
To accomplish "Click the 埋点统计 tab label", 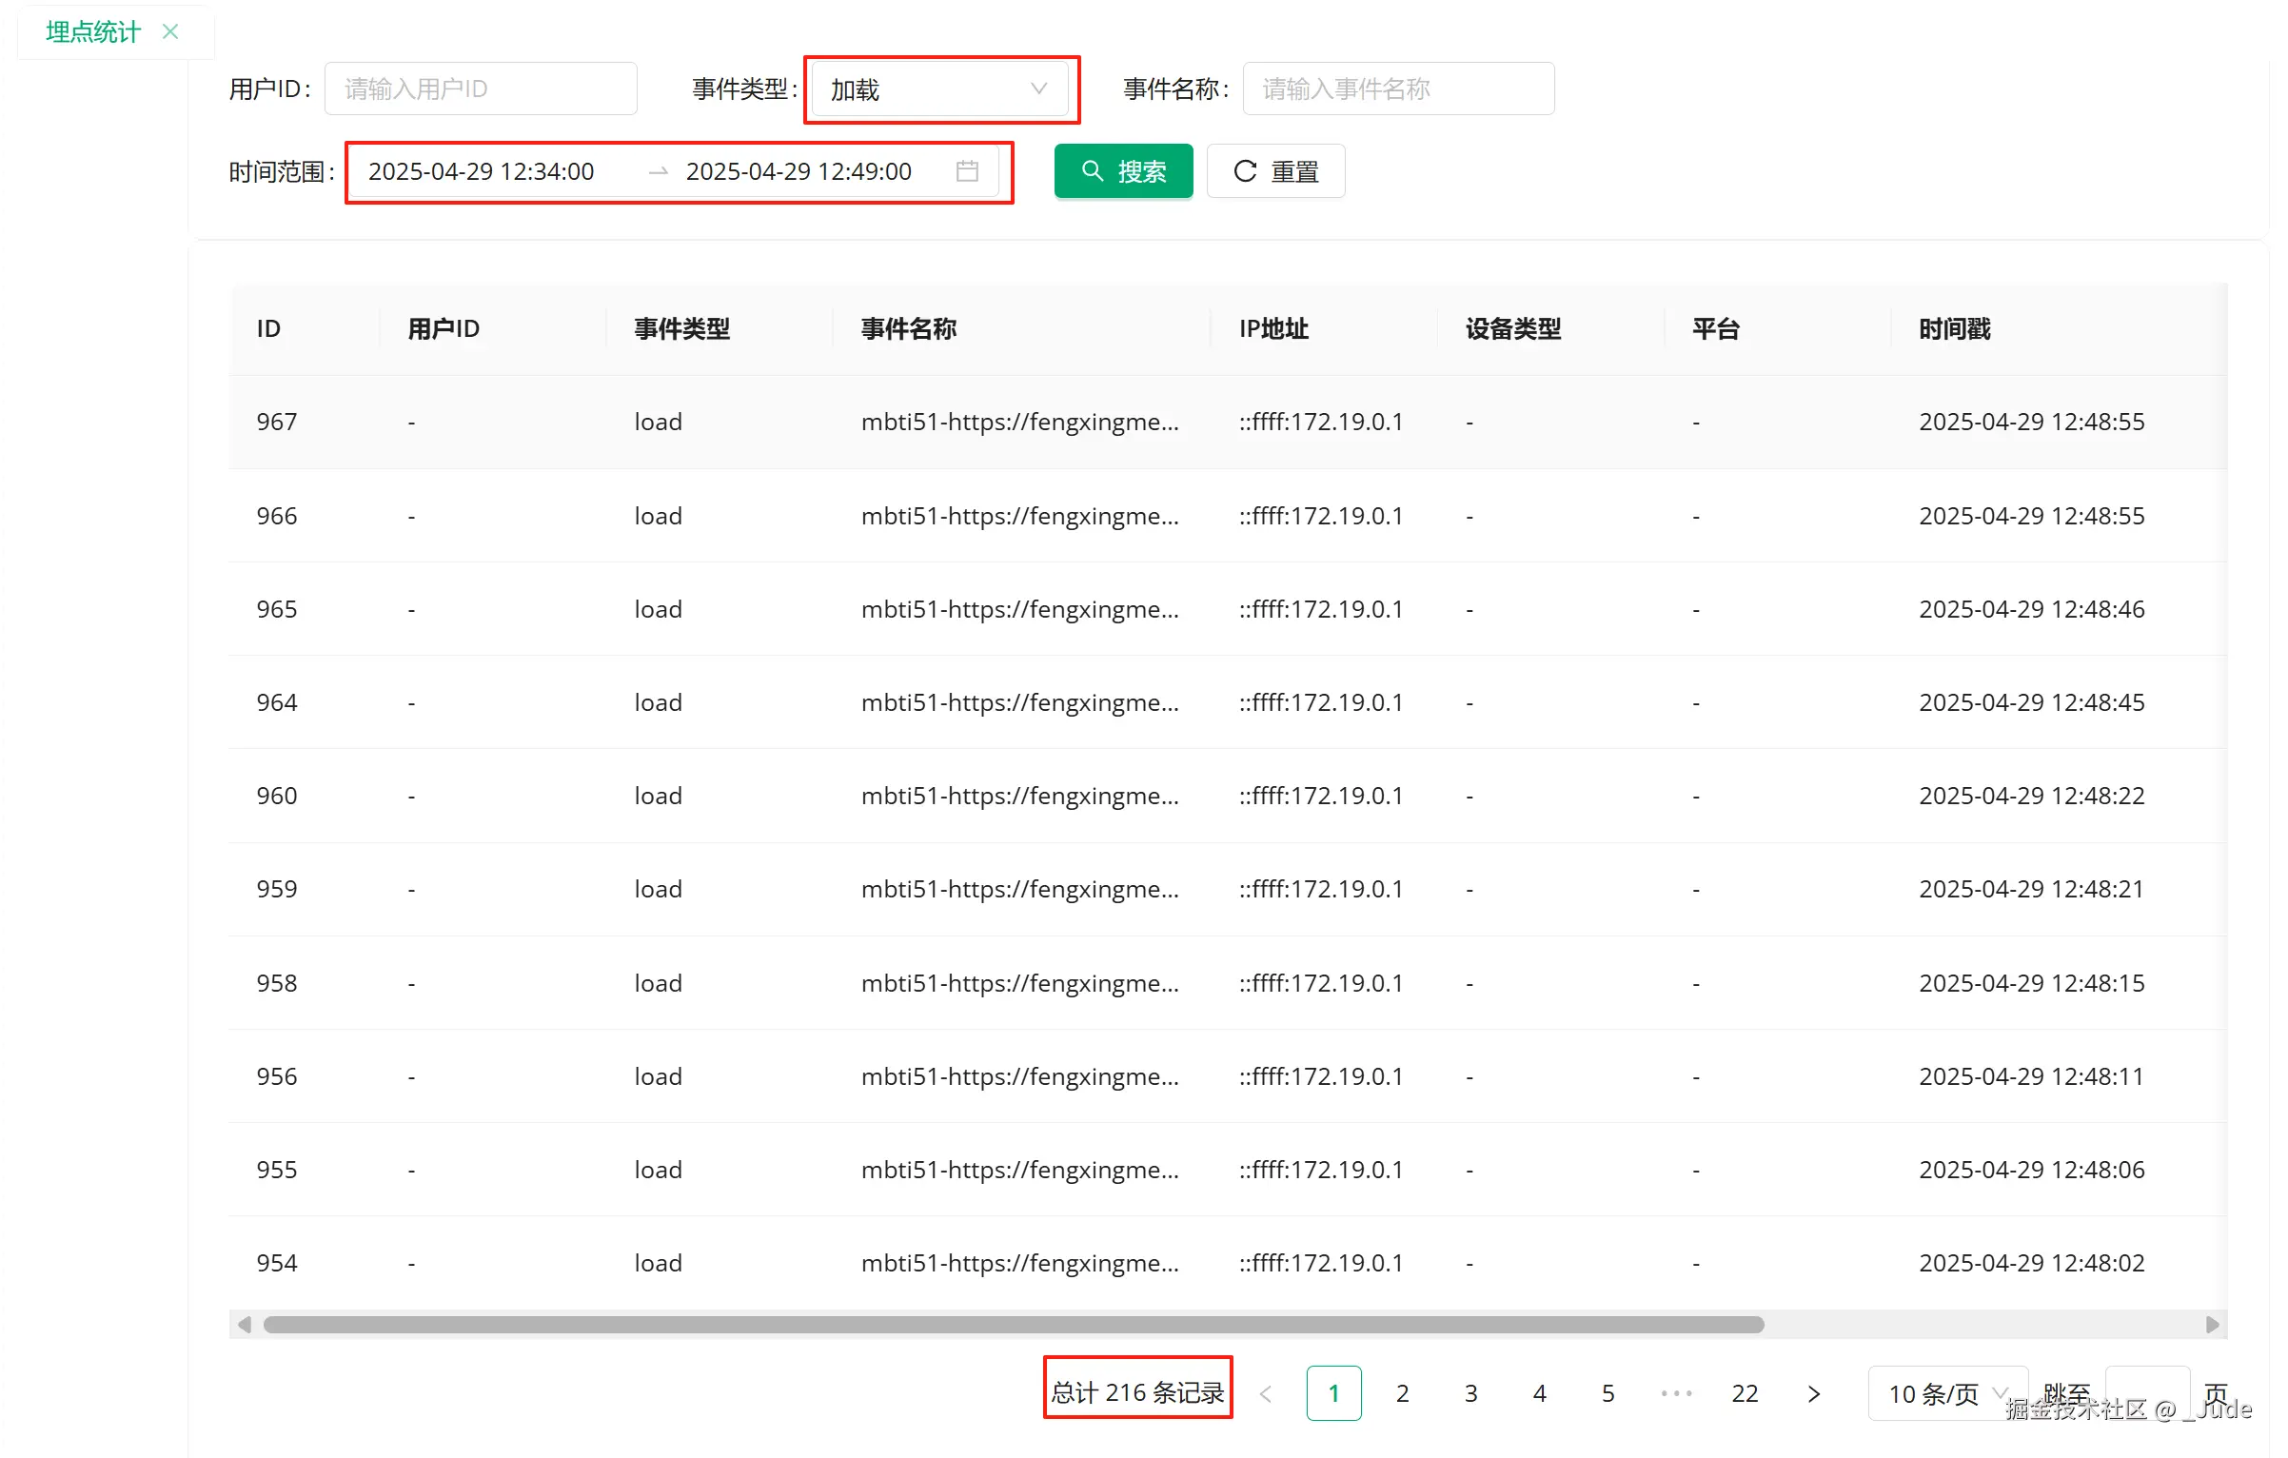I will 93,32.
